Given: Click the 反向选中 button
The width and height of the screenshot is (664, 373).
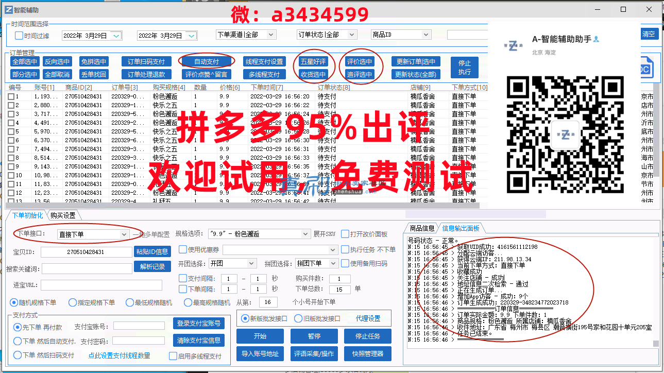Looking at the screenshot, I should point(57,62).
